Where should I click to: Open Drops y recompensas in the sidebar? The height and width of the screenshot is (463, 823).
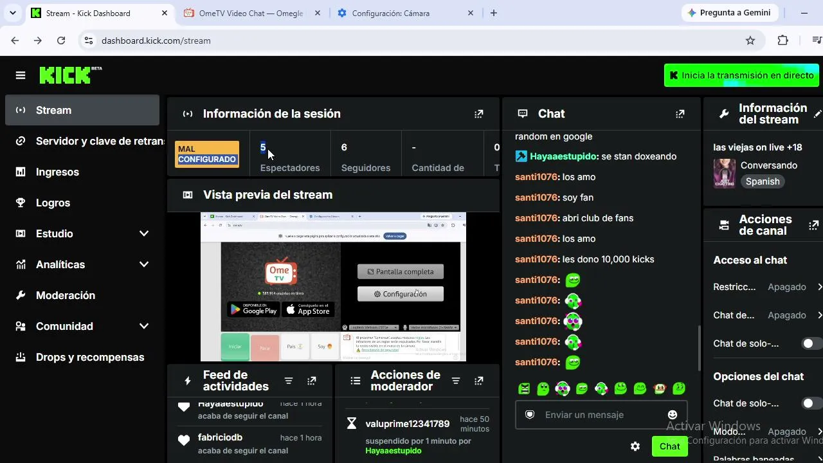click(x=82, y=357)
